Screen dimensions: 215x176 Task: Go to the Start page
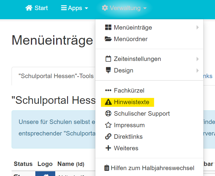point(37,8)
